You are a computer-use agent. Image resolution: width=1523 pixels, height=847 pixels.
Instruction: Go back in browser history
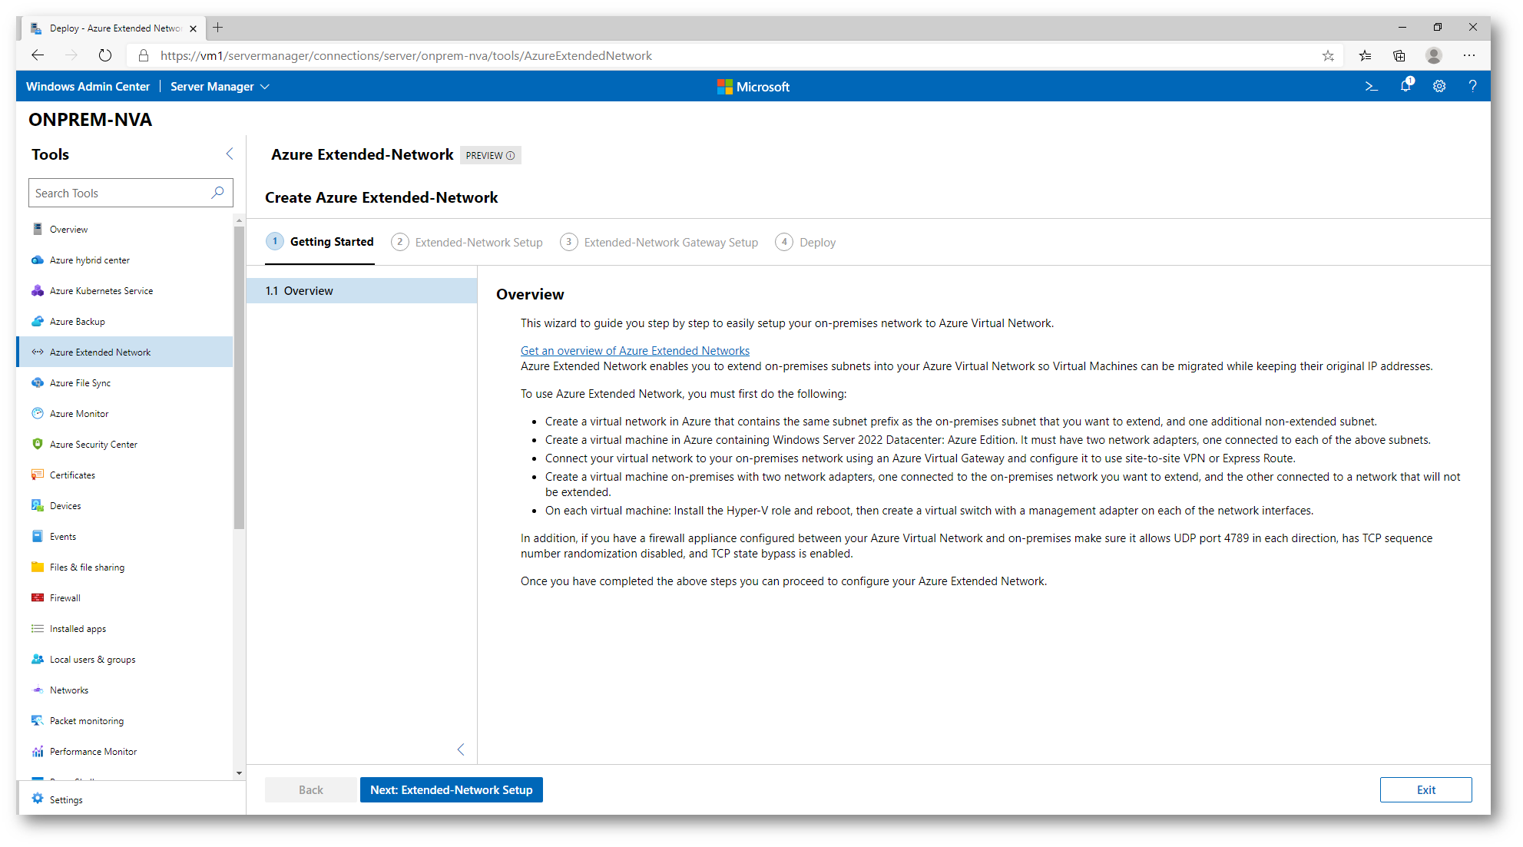(x=38, y=55)
